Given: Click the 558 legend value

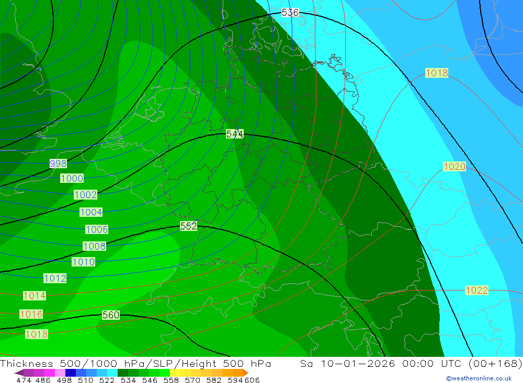Looking at the screenshot, I should [x=171, y=380].
